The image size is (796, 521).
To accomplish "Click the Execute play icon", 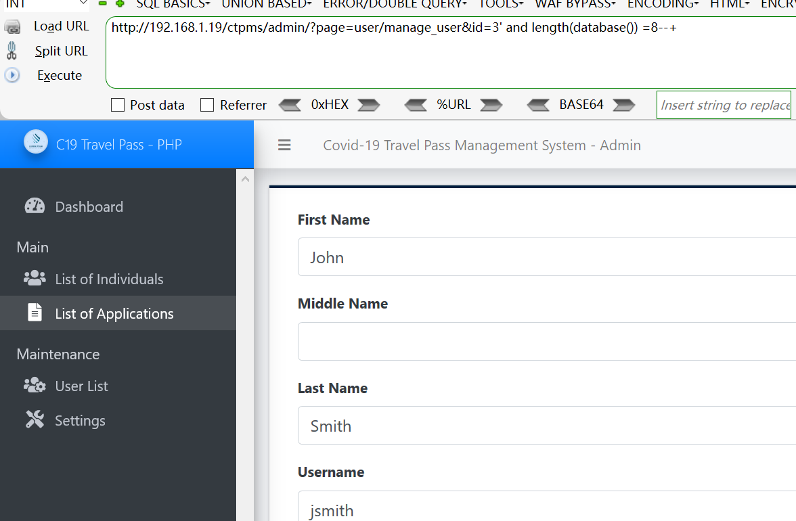I will point(12,75).
